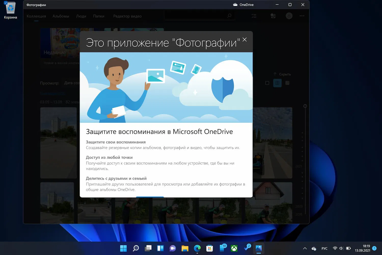This screenshot has height=255, width=382.
Task: Go to the Люди tab
Action: click(x=81, y=16)
